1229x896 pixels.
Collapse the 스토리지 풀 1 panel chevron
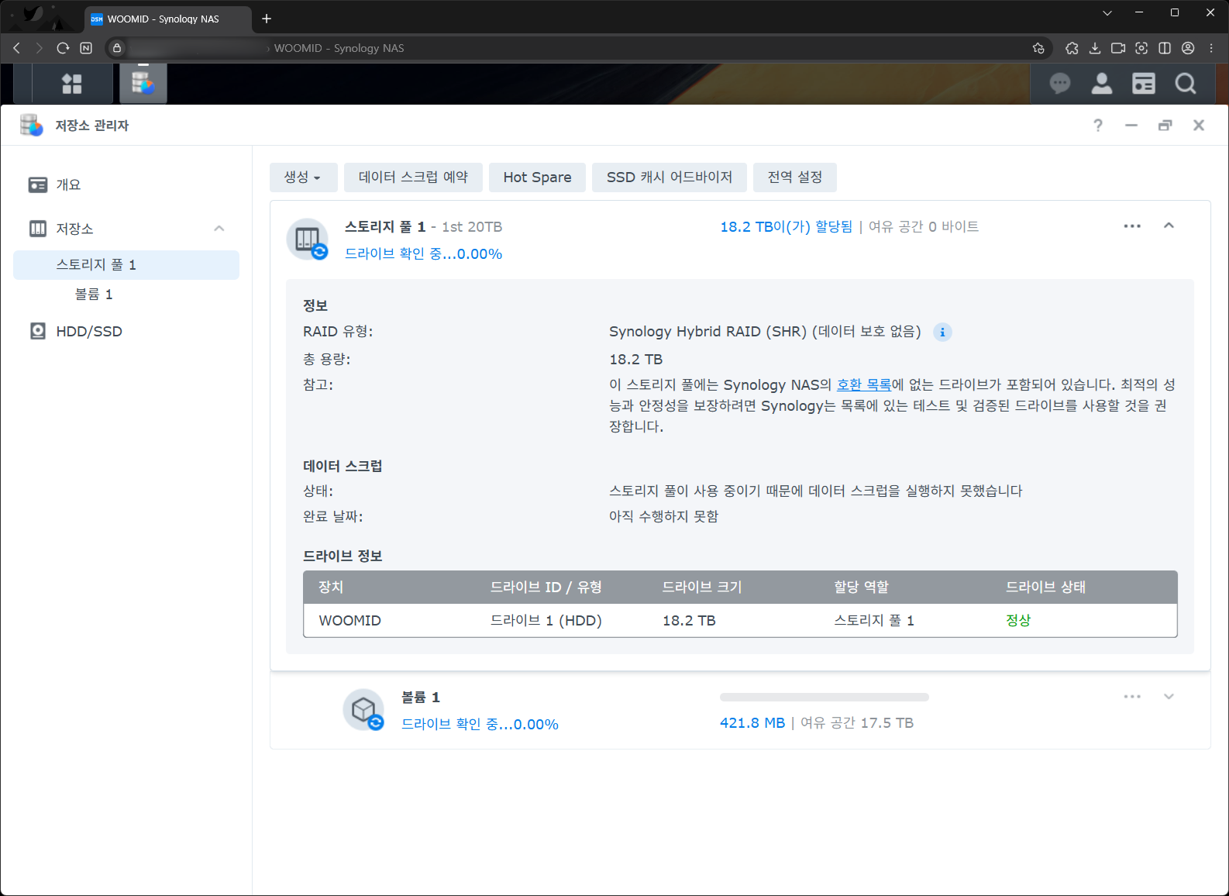click(x=1169, y=226)
